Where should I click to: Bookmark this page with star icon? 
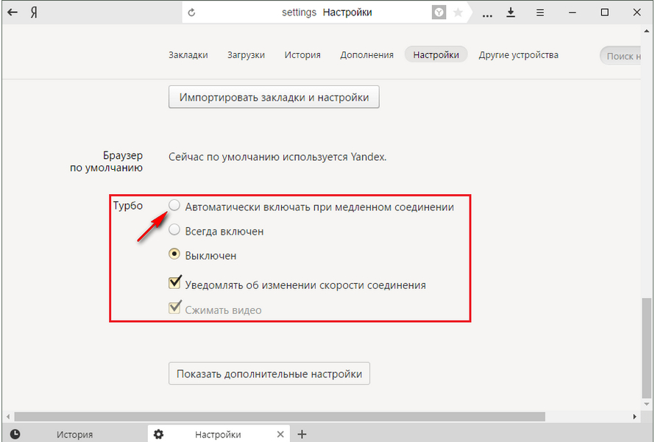pyautogui.click(x=458, y=13)
